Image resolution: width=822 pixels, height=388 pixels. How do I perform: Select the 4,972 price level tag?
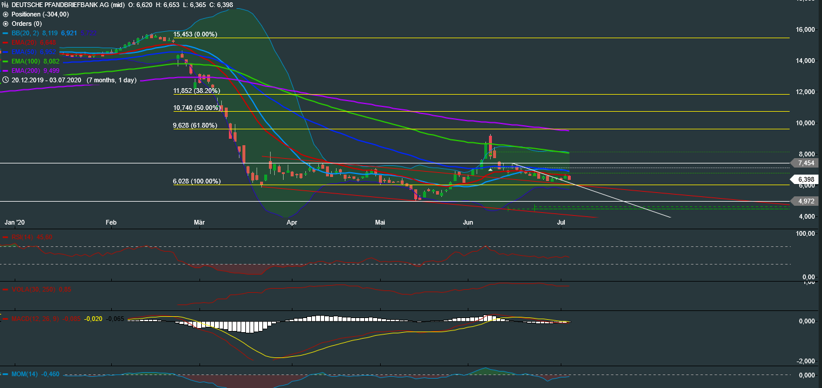tap(803, 202)
